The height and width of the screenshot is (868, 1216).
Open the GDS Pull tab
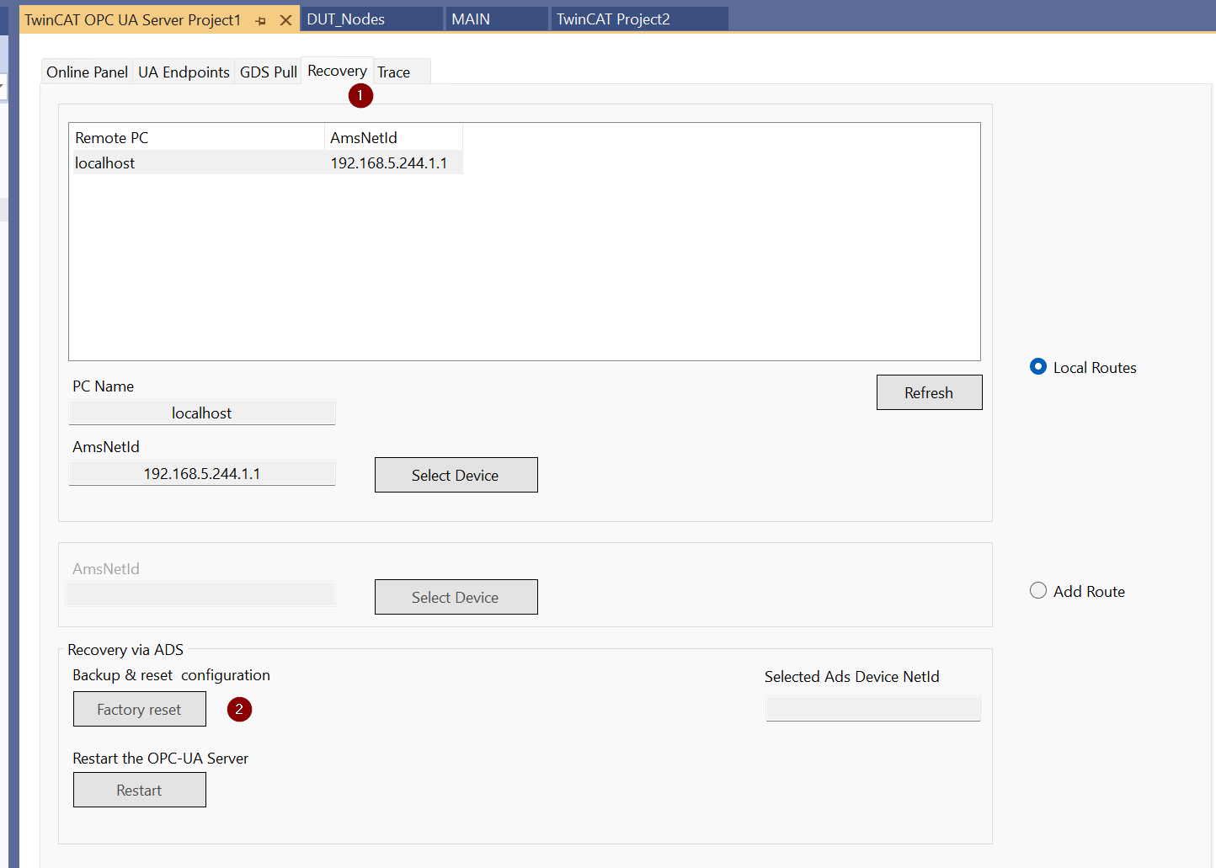click(x=268, y=72)
